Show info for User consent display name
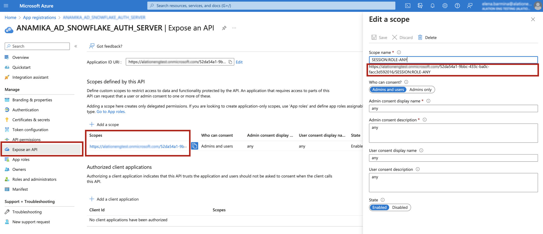Screen dimensions: 543x234 pyautogui.click(x=421, y=150)
